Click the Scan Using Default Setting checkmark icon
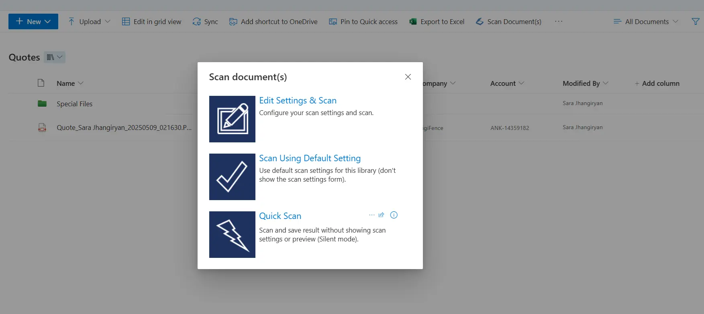The image size is (704, 314). pos(232,177)
